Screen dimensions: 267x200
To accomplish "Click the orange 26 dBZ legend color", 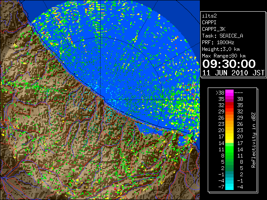I will click(229, 117).
